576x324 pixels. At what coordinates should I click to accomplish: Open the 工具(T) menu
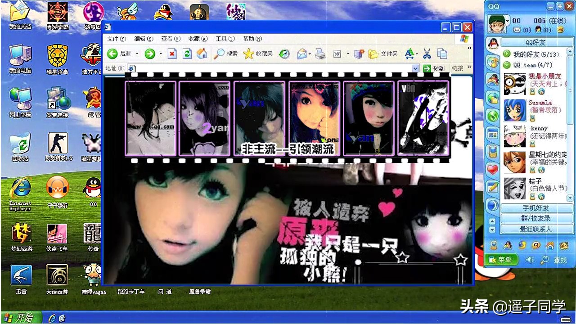click(x=225, y=39)
